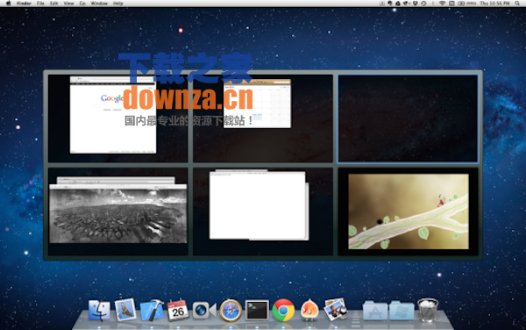
Task: Open the Edit menu
Action: point(54,4)
